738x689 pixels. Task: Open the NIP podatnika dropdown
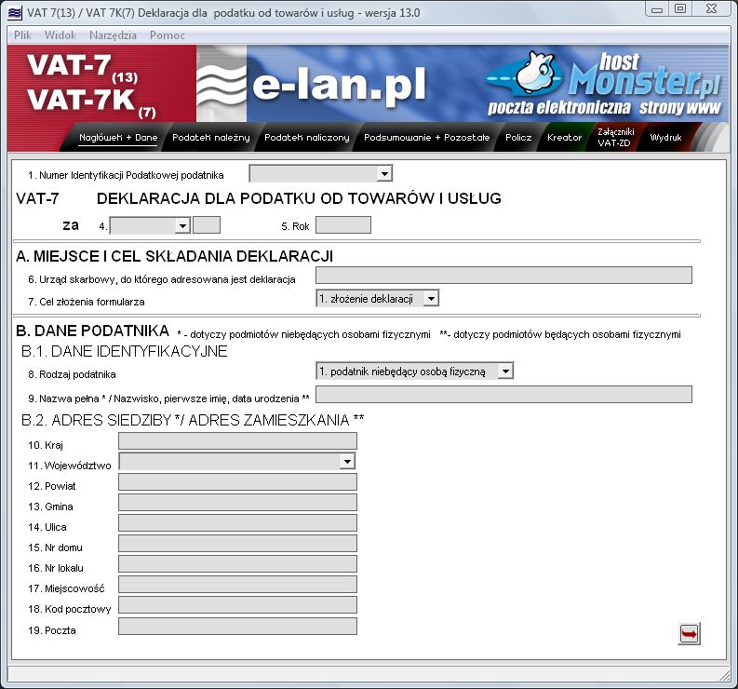click(383, 174)
